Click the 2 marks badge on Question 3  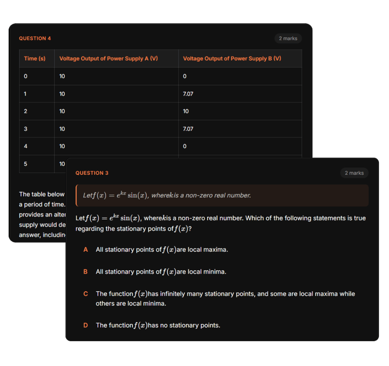pyautogui.click(x=354, y=173)
